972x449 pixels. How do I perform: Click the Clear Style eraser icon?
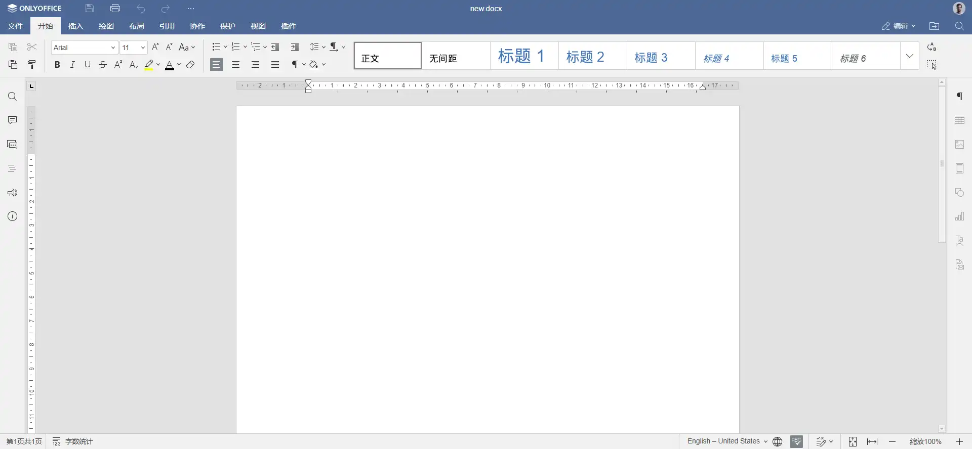coord(190,65)
